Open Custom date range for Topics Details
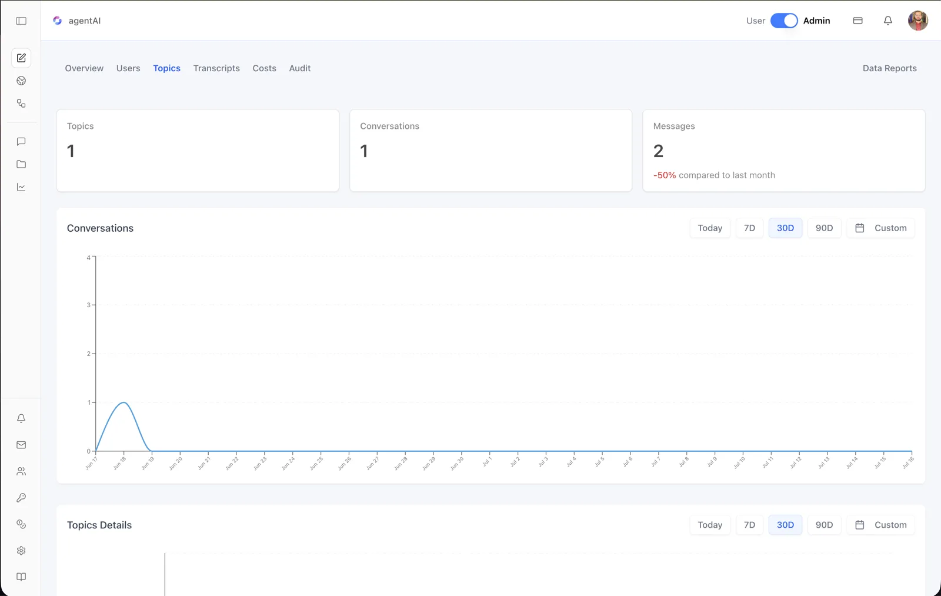 click(x=880, y=525)
